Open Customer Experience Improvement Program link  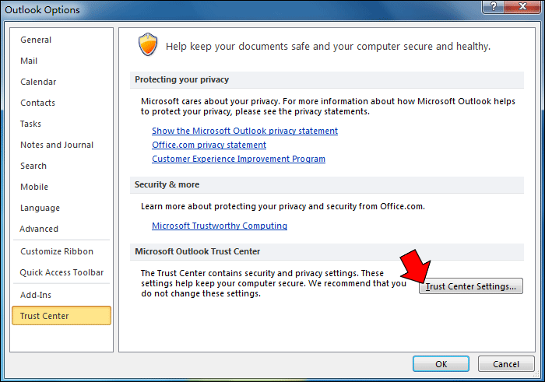point(238,159)
